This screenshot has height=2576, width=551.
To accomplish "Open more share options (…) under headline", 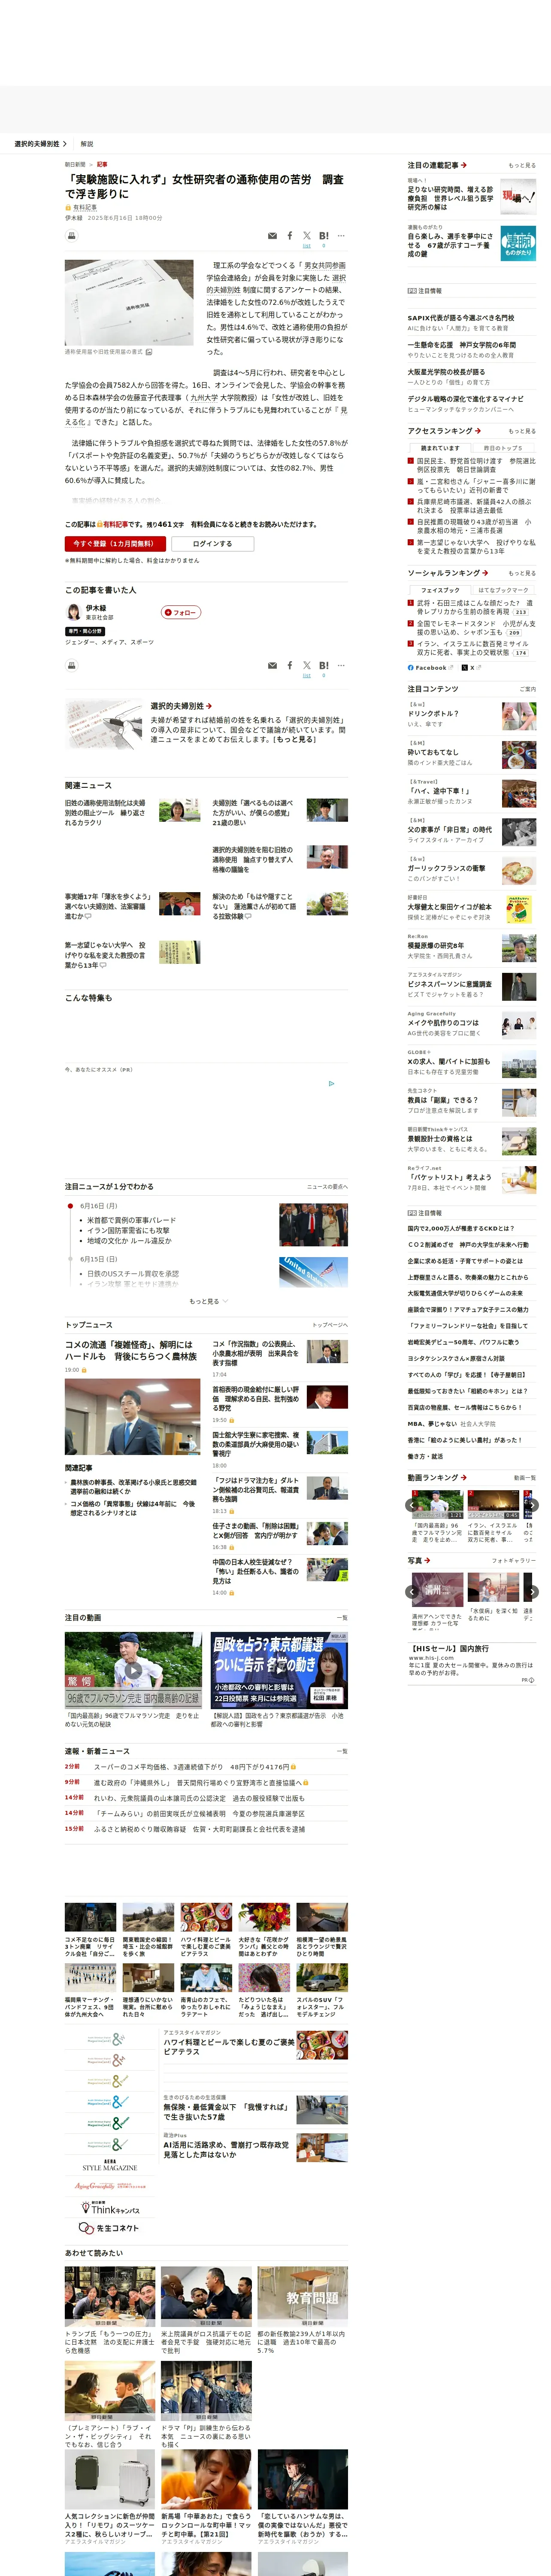I will click(341, 236).
